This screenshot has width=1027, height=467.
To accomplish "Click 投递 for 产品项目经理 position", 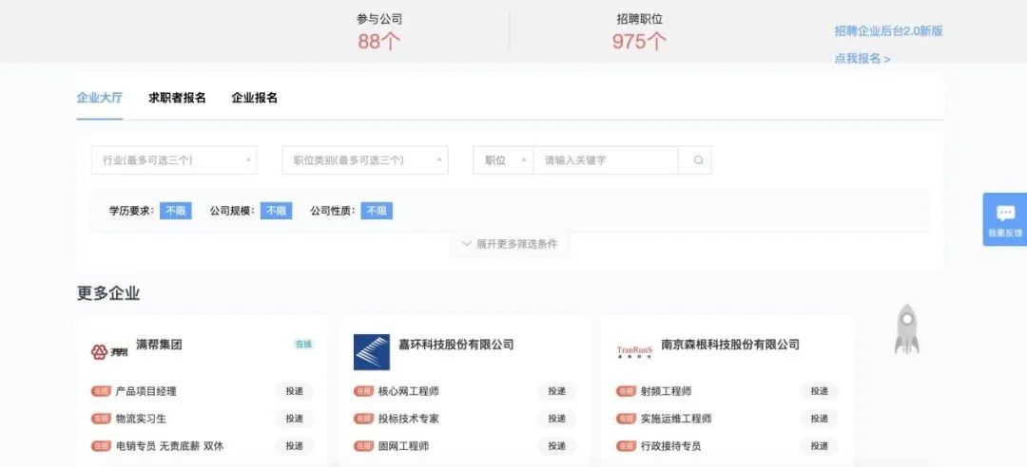I will [x=294, y=391].
